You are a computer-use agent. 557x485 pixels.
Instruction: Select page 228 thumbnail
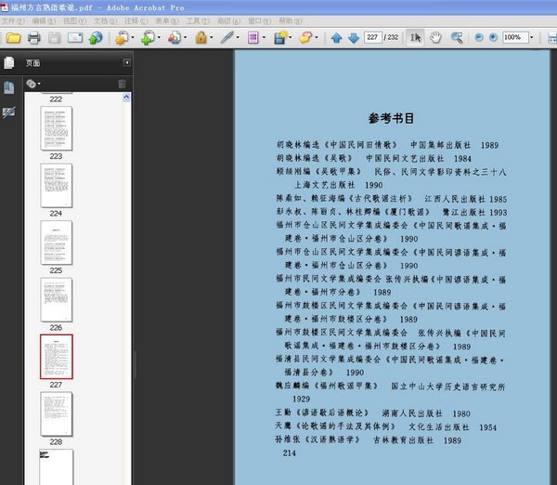pyautogui.click(x=56, y=413)
